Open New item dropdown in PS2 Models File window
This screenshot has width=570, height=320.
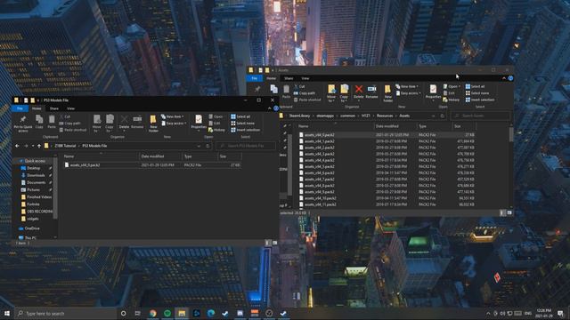(x=173, y=116)
